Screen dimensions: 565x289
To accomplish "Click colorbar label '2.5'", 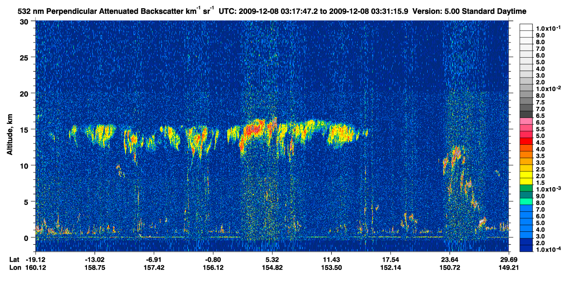I will point(540,169).
